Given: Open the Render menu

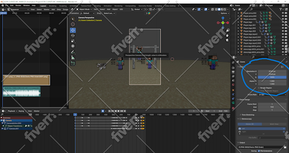Looking at the screenshot, I should coord(18,6).
